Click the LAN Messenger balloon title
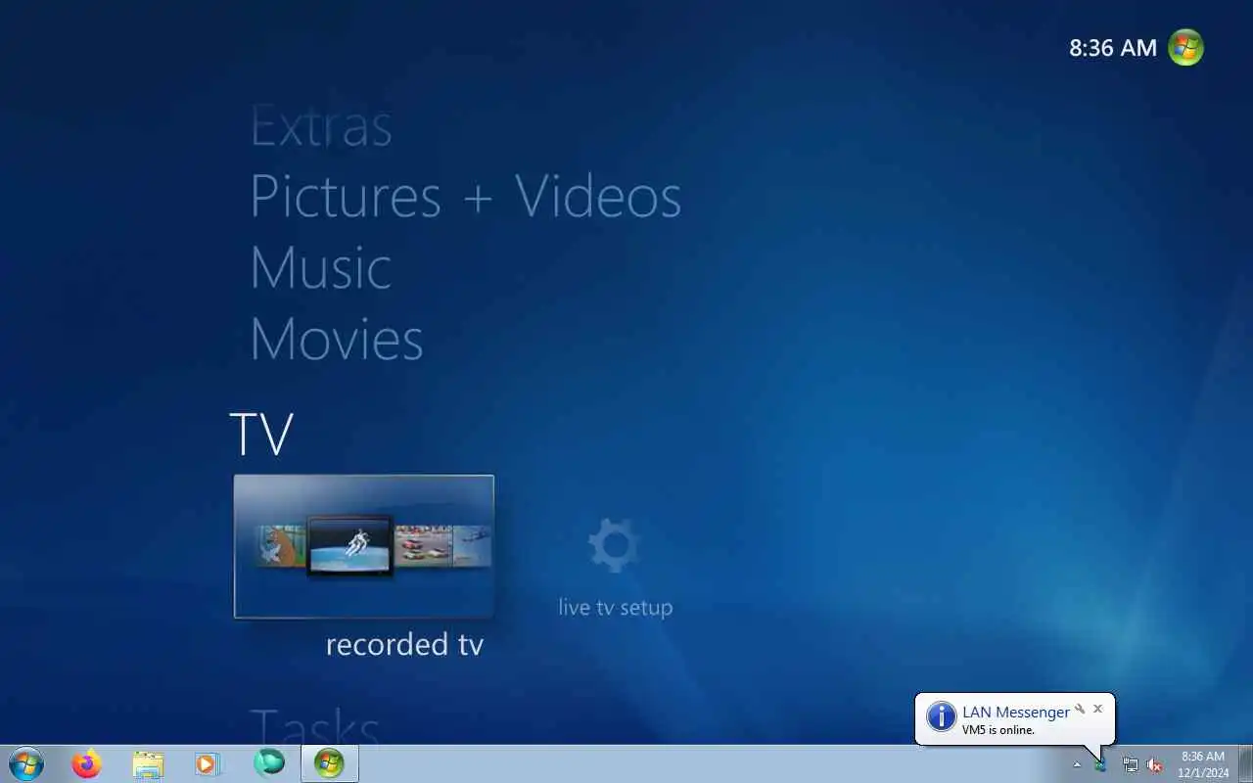The image size is (1253, 783). click(x=1015, y=713)
